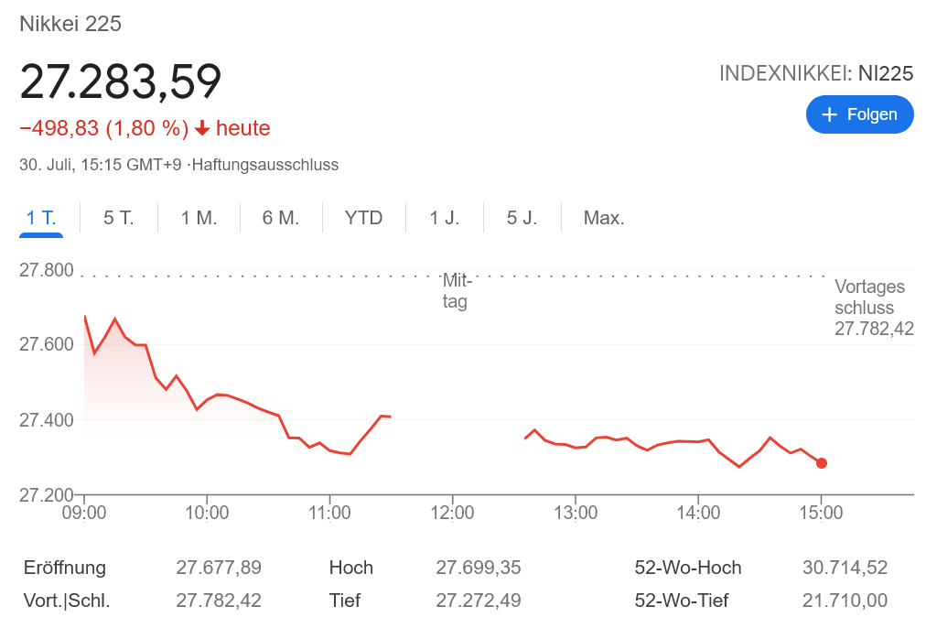Click the Nikkei 225 title
The height and width of the screenshot is (628, 926).
(x=70, y=24)
